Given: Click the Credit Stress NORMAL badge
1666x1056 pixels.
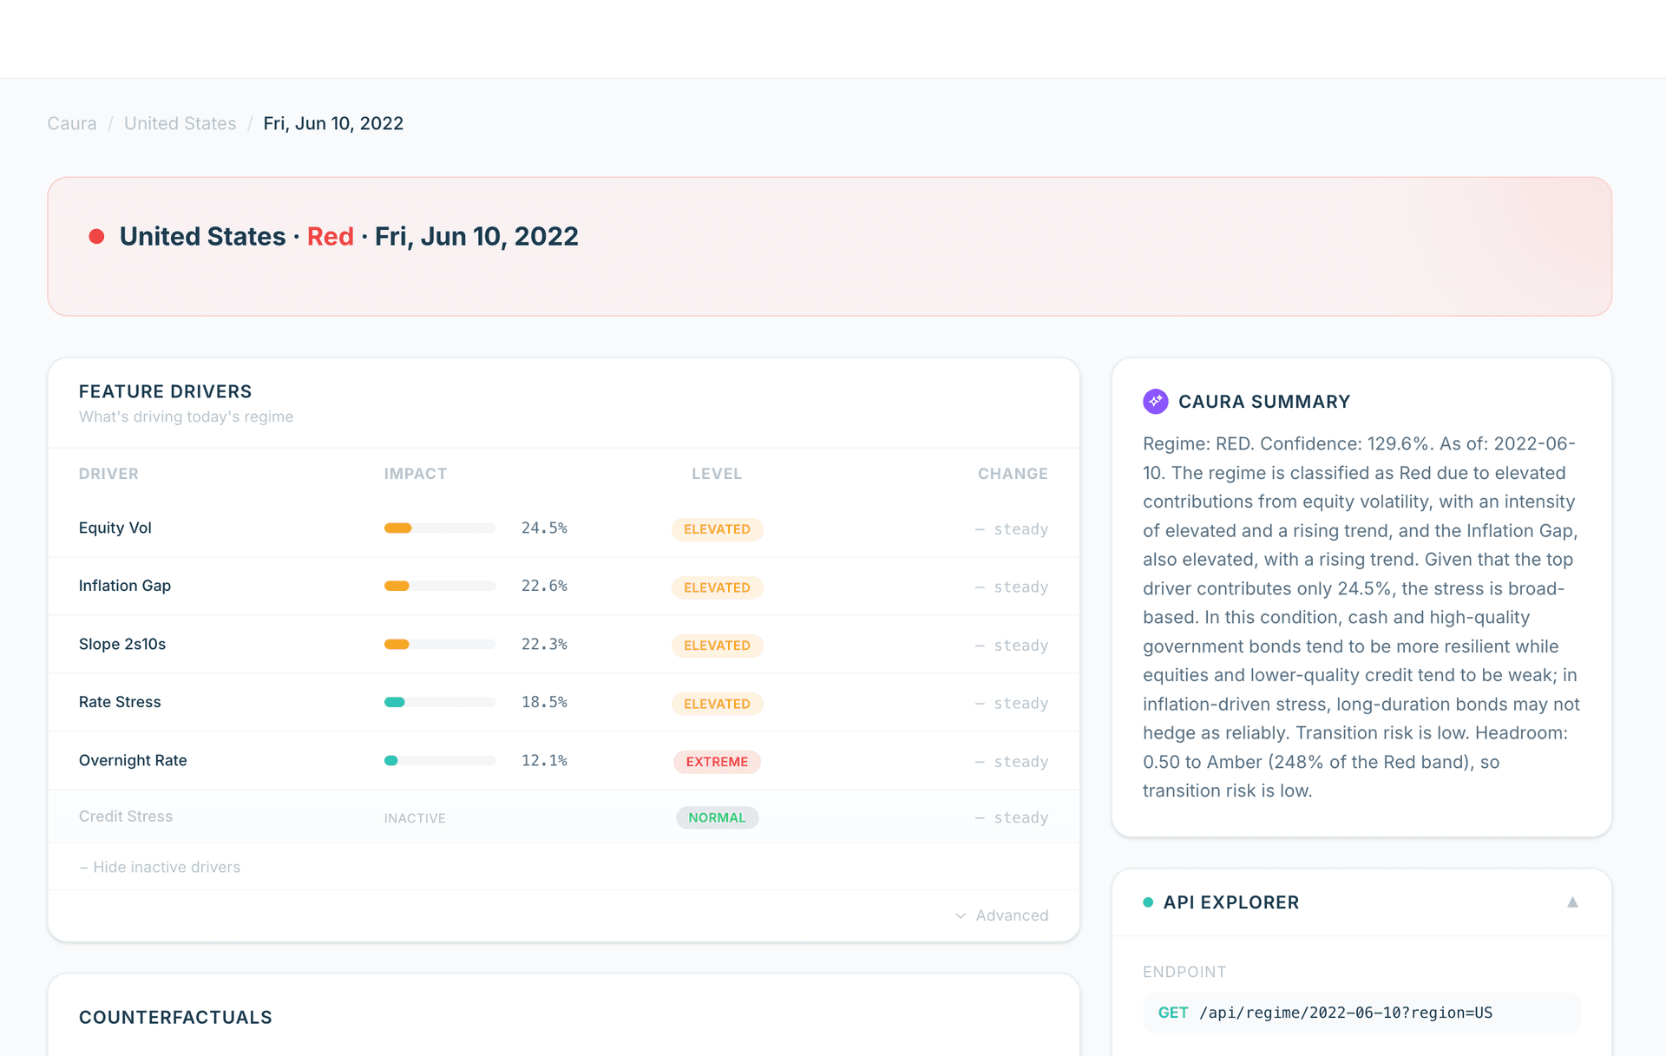Looking at the screenshot, I should click(717, 817).
